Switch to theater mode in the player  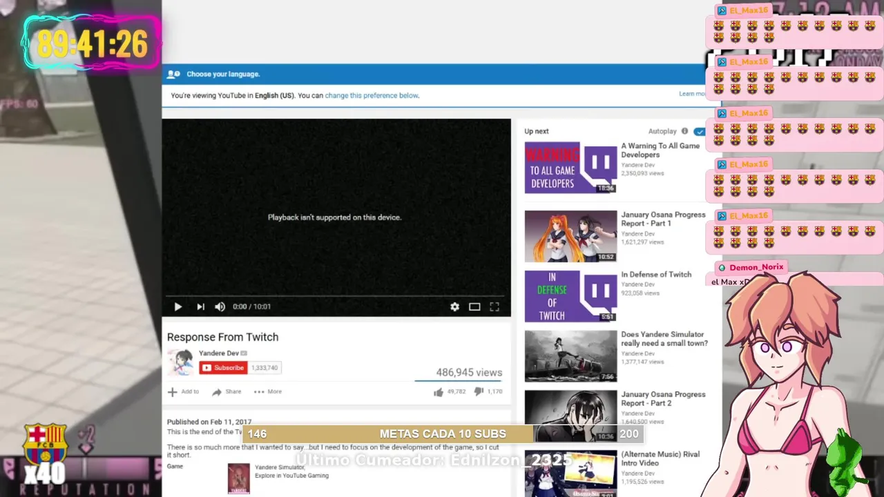[x=474, y=306]
